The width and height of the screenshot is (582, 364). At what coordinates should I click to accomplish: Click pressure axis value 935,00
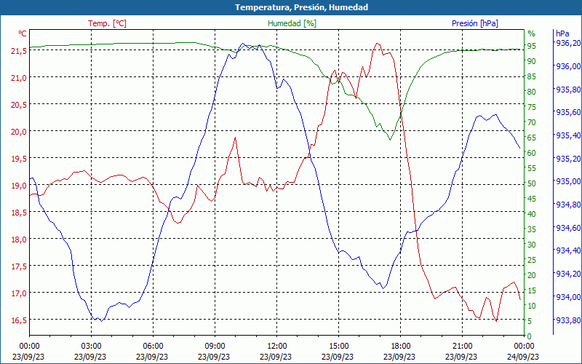(567, 181)
